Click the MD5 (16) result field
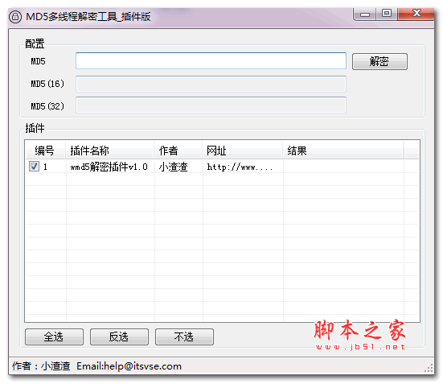Screen dimensions: 443x384 (211, 84)
